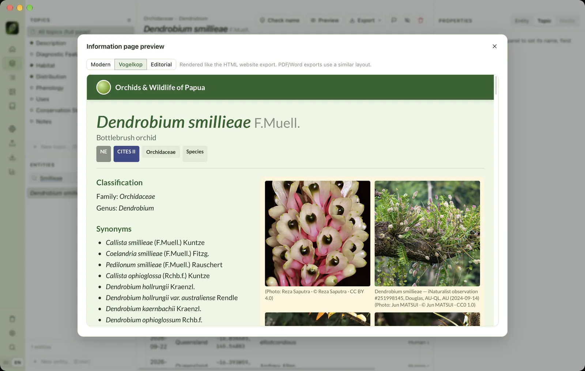
Task: Click synonym 'Dendrobium ophioglossum Rchb.f.'
Action: tap(154, 320)
